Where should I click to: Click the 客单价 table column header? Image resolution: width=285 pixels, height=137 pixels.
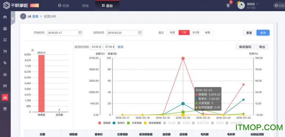point(99,134)
